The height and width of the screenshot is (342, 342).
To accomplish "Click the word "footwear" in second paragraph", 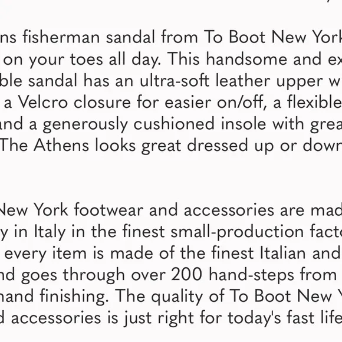I will pyautogui.click(x=108, y=210).
